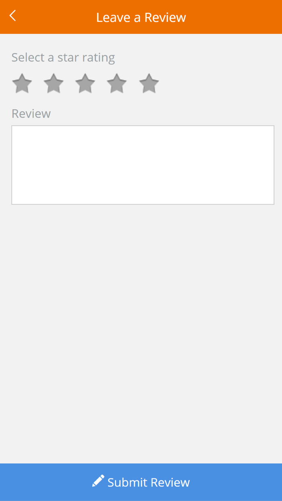Image resolution: width=282 pixels, height=501 pixels.
Task: Pick the fourth star rating
Action: [x=117, y=83]
